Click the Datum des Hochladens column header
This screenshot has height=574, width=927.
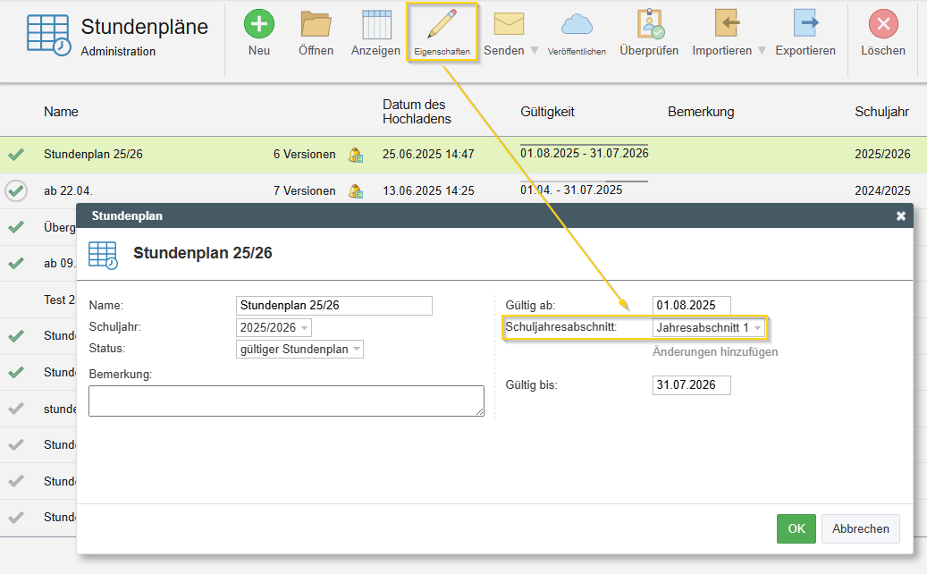(x=417, y=112)
